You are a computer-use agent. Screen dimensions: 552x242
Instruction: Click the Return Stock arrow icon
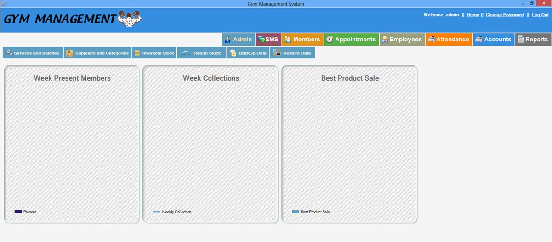(x=186, y=53)
